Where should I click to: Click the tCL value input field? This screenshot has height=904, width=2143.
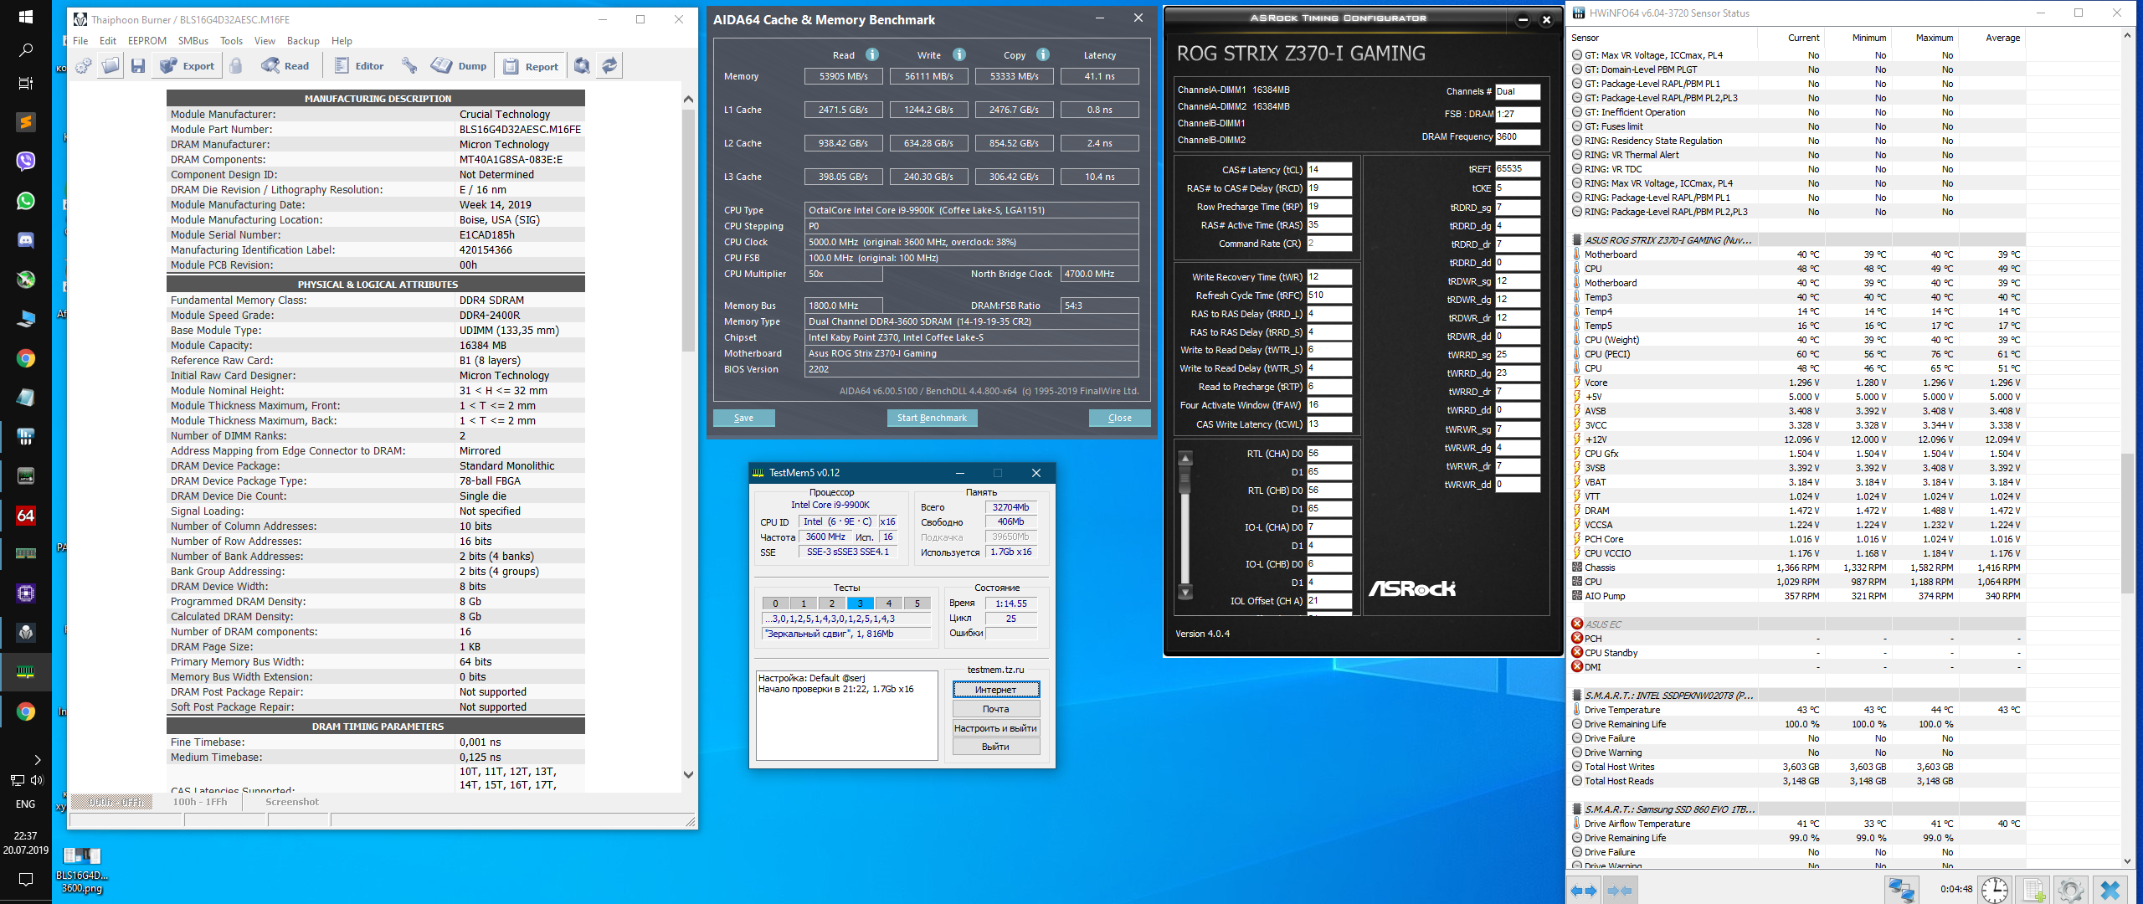[1328, 170]
